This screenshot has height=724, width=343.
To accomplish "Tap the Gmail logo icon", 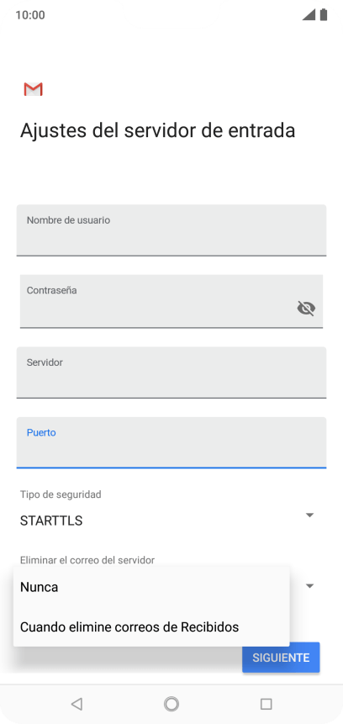I will pyautogui.click(x=34, y=89).
